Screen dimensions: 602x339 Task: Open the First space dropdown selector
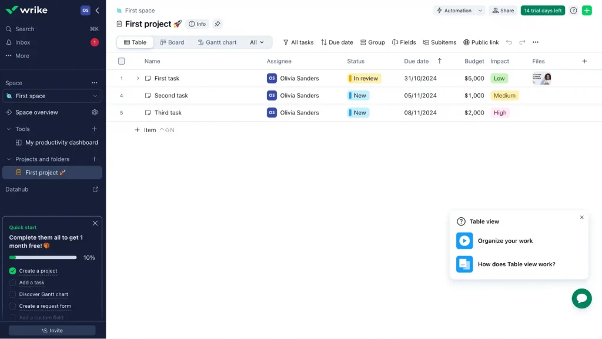tap(52, 96)
